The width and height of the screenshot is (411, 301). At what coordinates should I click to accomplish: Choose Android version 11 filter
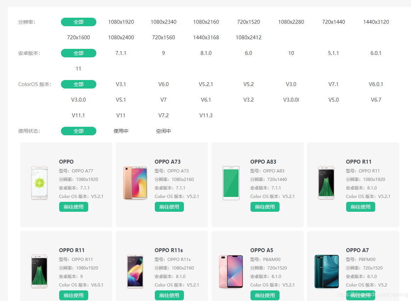(x=78, y=69)
